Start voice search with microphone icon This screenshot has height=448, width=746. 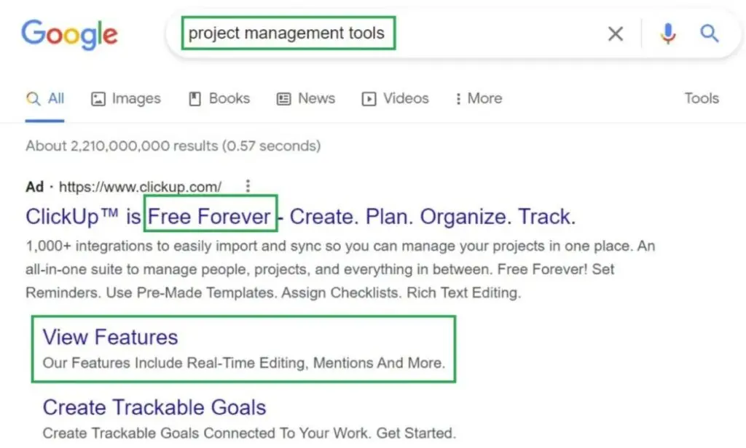tap(667, 33)
